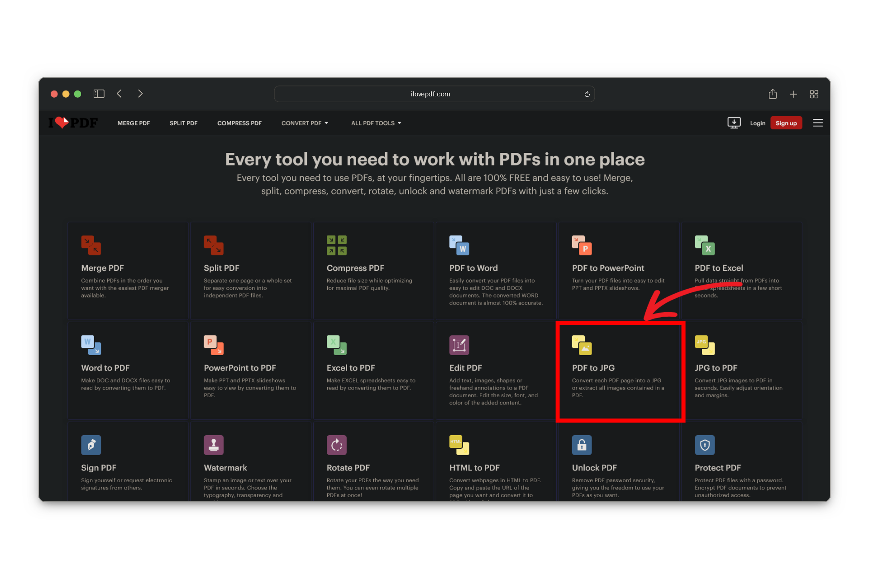Click the Edit PDF purple icon

pos(459,345)
